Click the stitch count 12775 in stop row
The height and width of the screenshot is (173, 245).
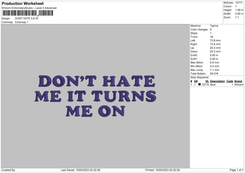coord(205,84)
